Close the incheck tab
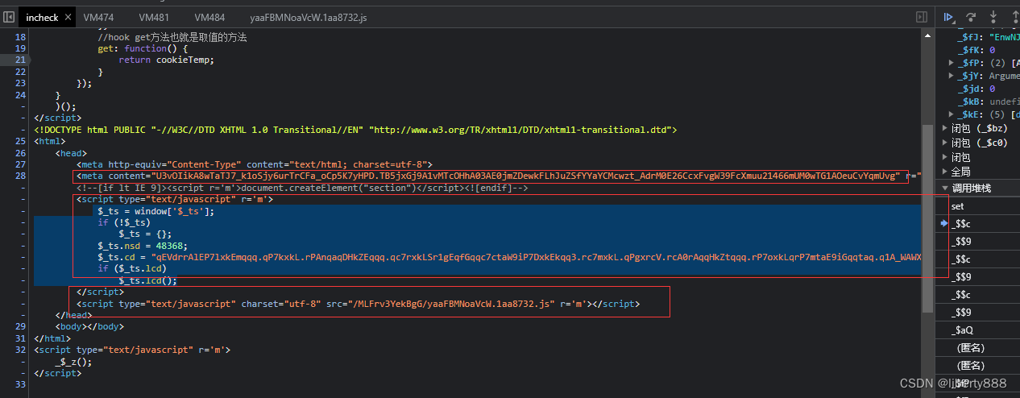The width and height of the screenshot is (1020, 398). [x=68, y=17]
